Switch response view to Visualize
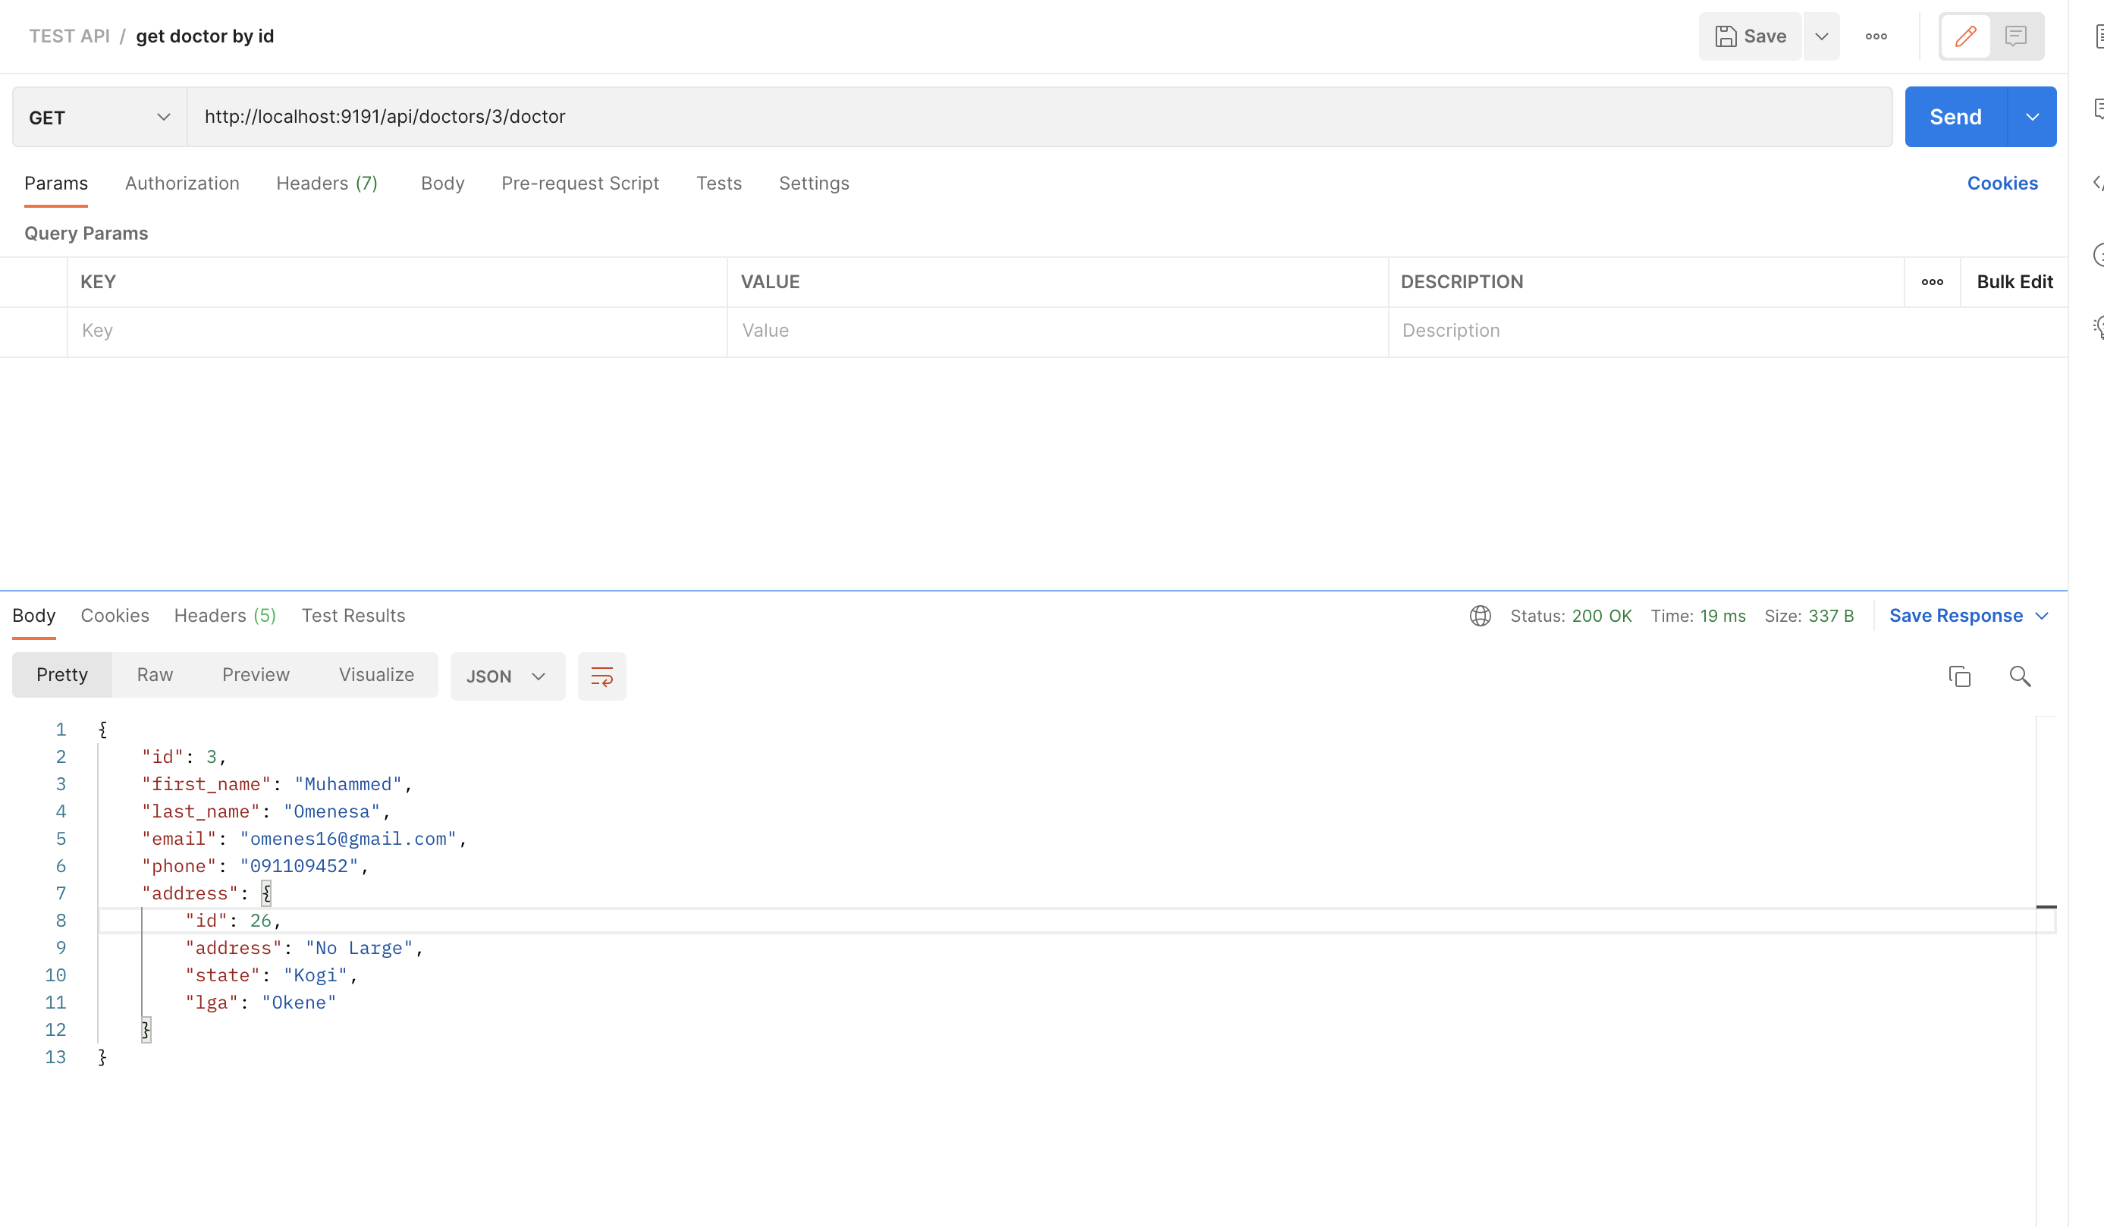Image resolution: width=2104 pixels, height=1227 pixels. tap(376, 674)
